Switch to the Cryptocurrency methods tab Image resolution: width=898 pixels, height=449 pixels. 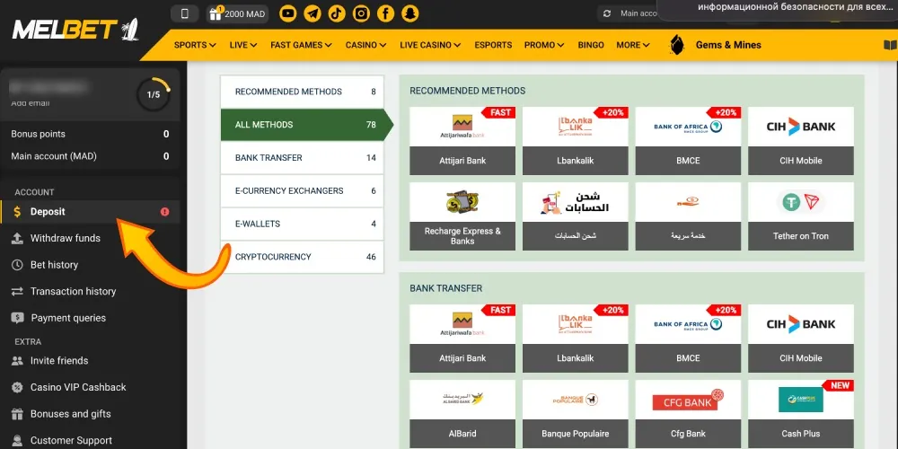(x=302, y=257)
